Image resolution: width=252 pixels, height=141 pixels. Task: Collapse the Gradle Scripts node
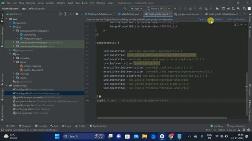tap(7, 85)
